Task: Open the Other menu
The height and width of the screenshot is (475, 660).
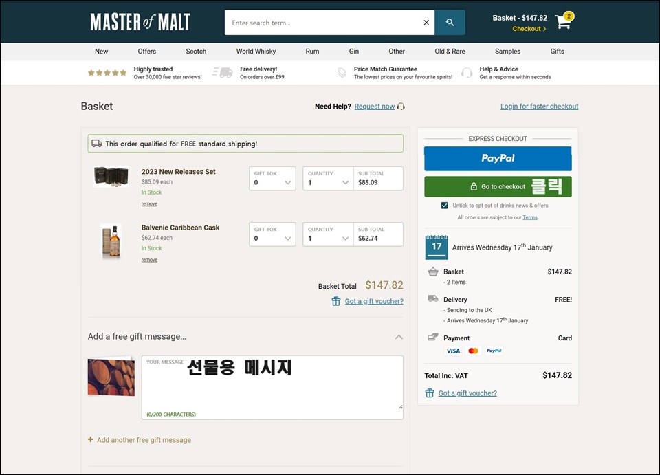Action: pos(397,52)
